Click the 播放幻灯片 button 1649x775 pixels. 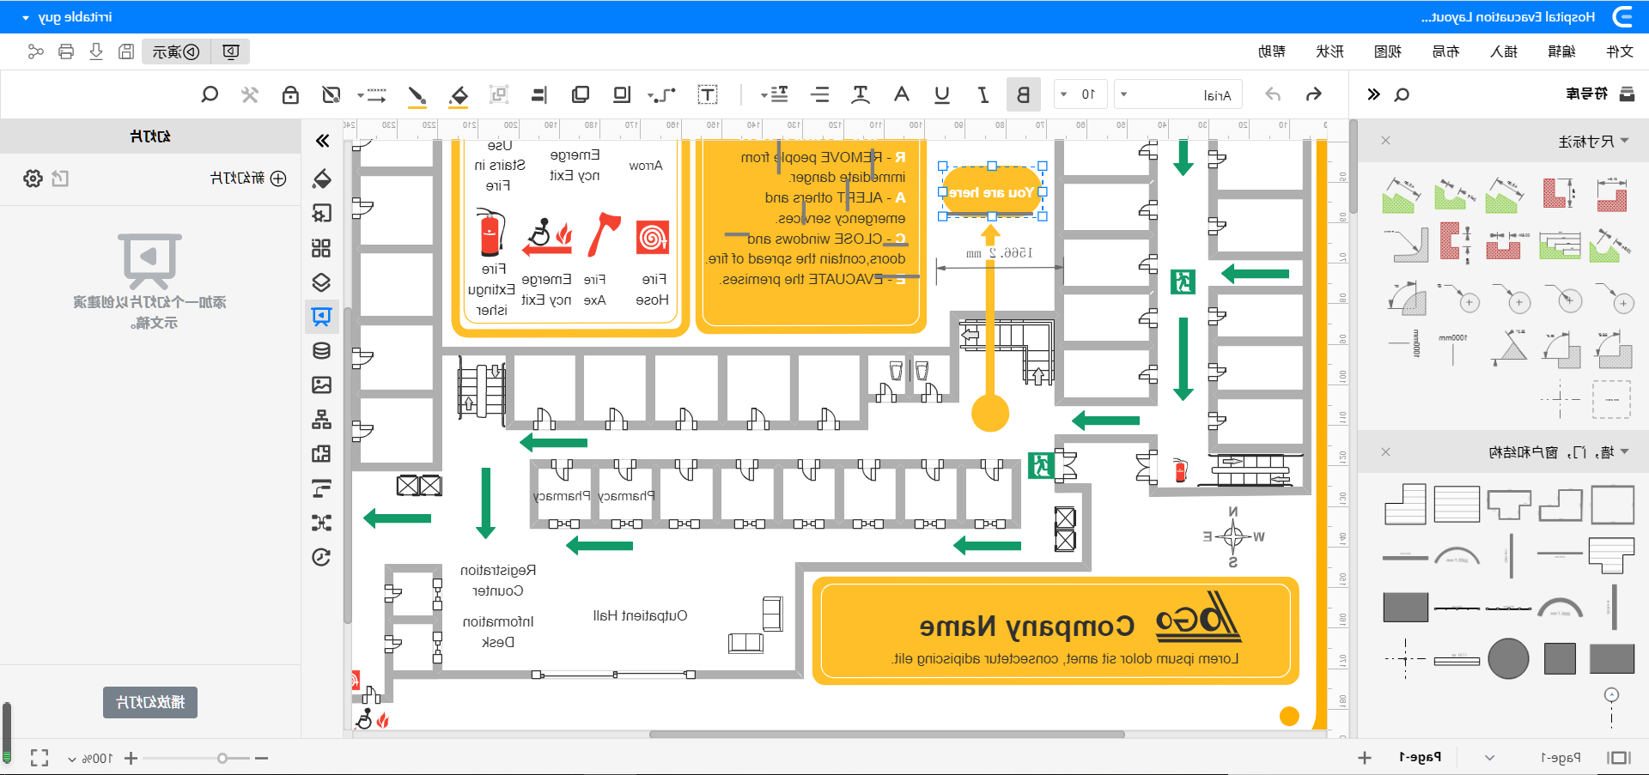click(150, 702)
